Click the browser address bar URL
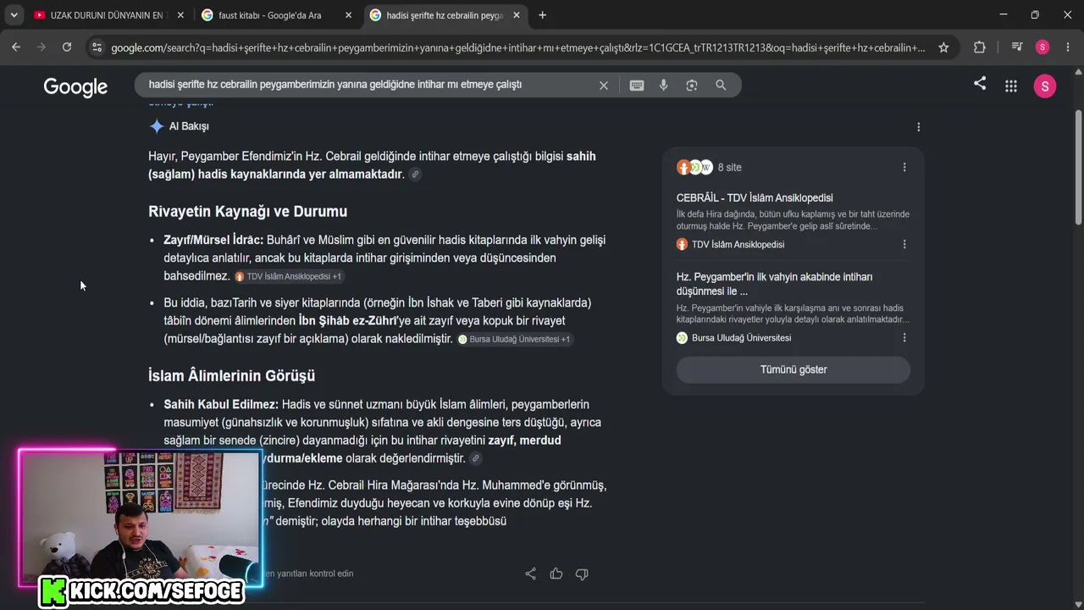The image size is (1084, 610). point(517,47)
